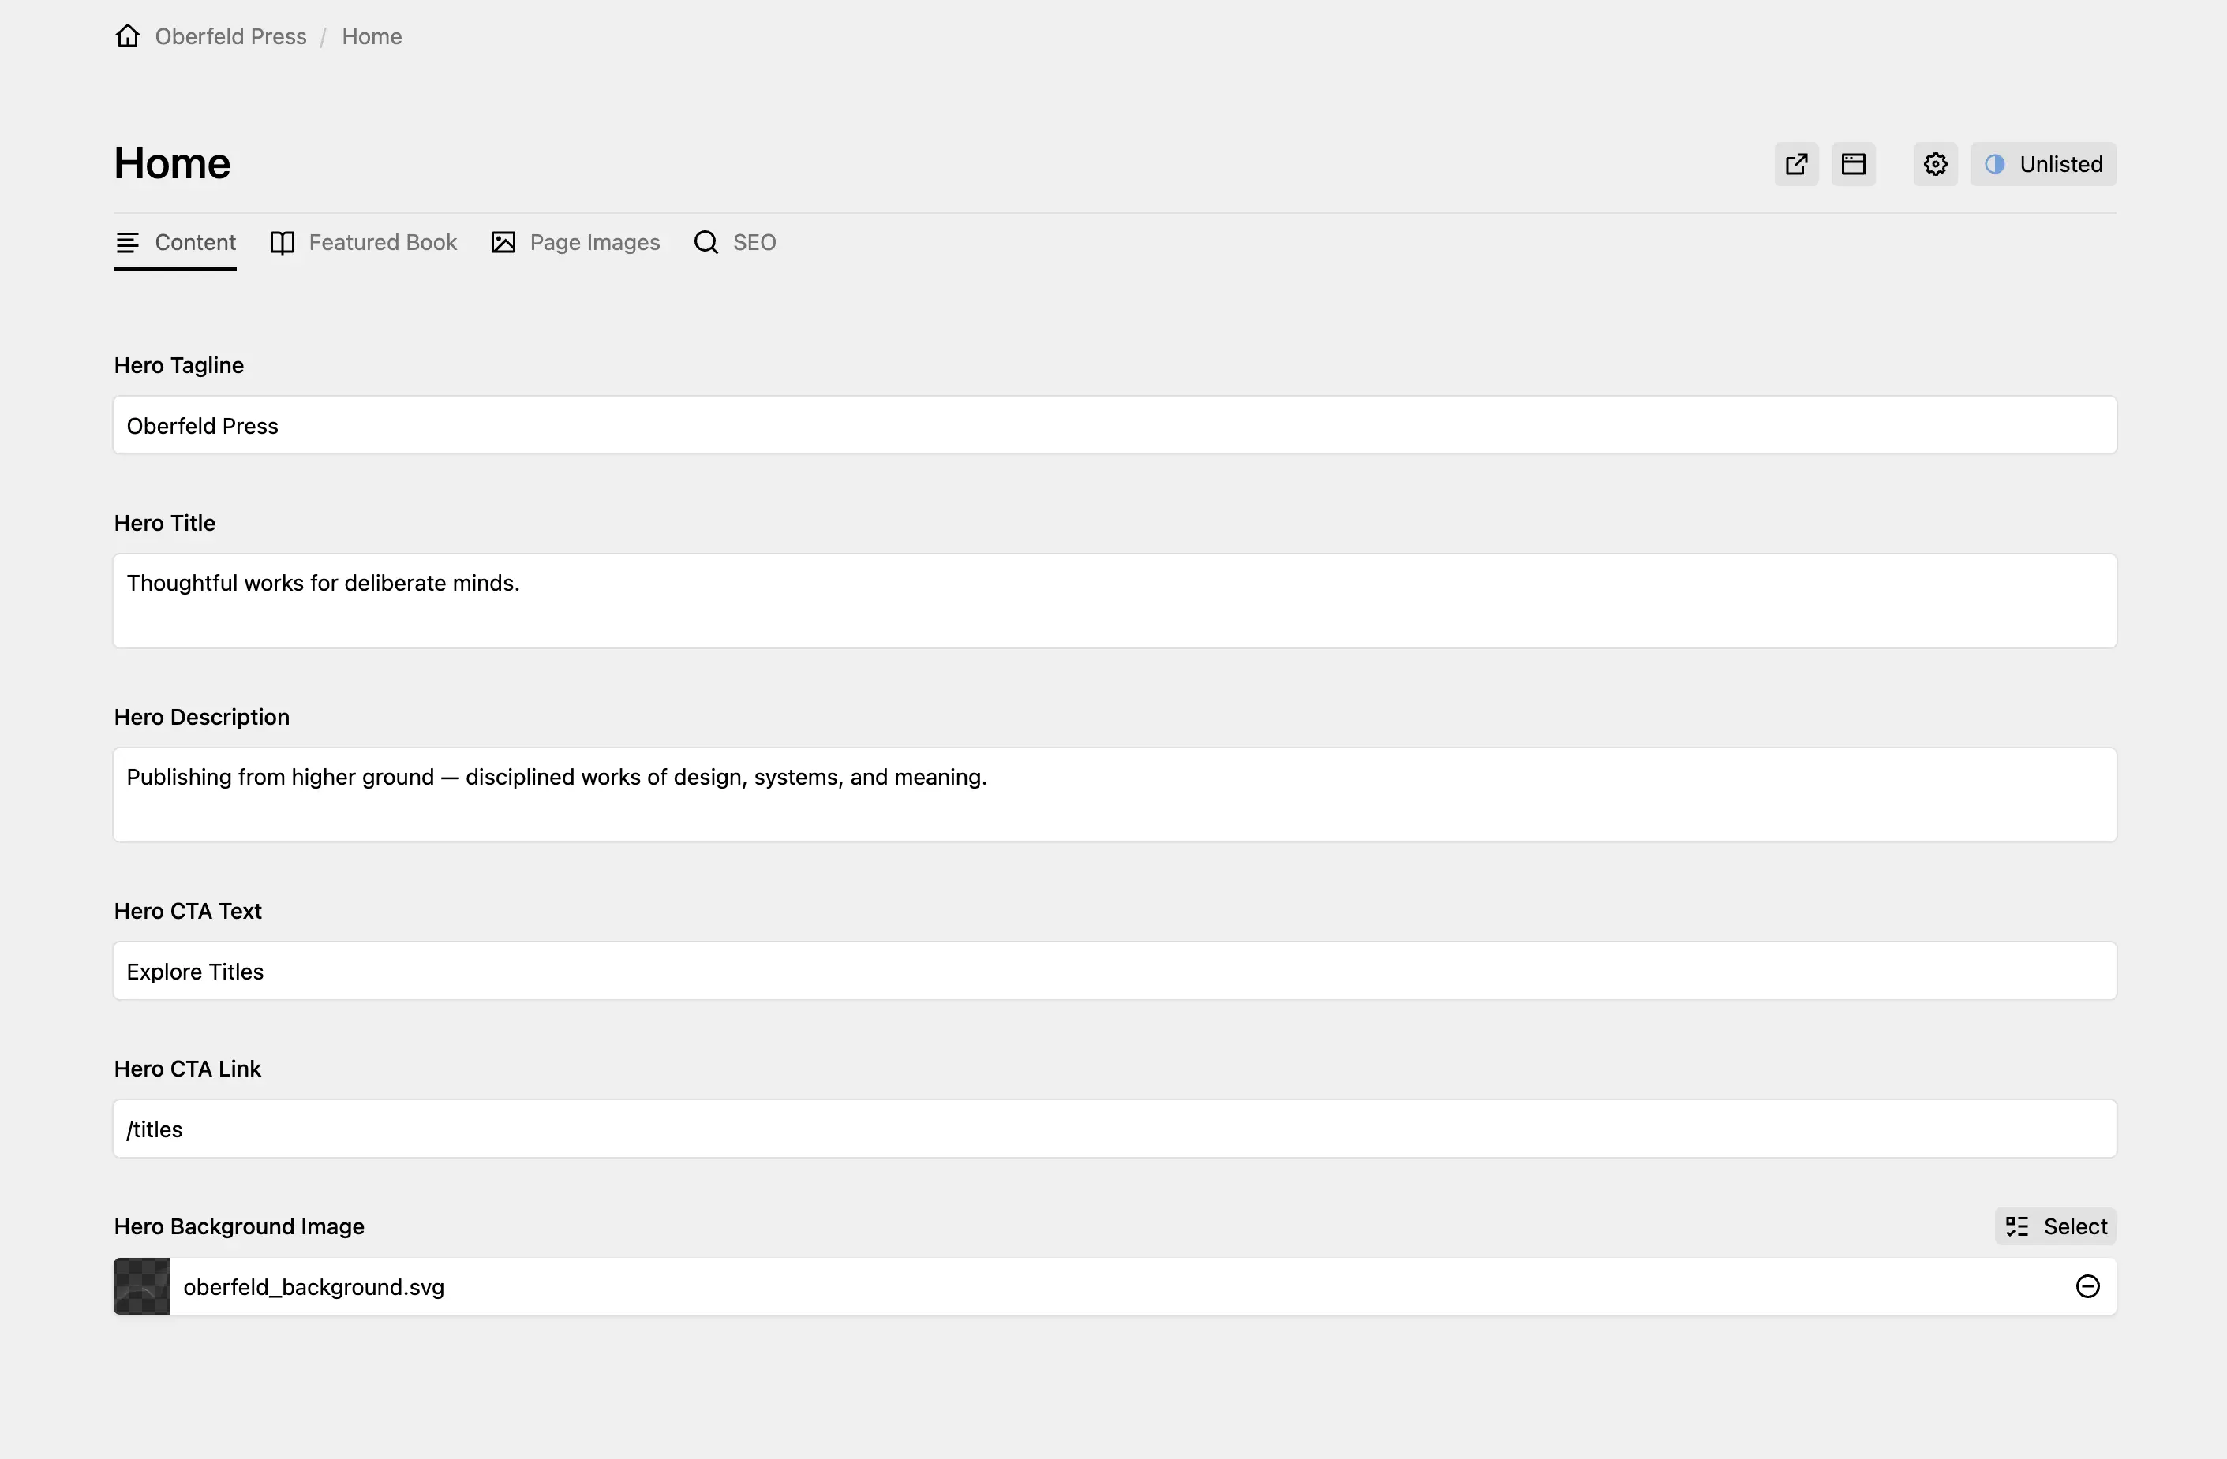Click the browser window preview icon

pos(1854,162)
